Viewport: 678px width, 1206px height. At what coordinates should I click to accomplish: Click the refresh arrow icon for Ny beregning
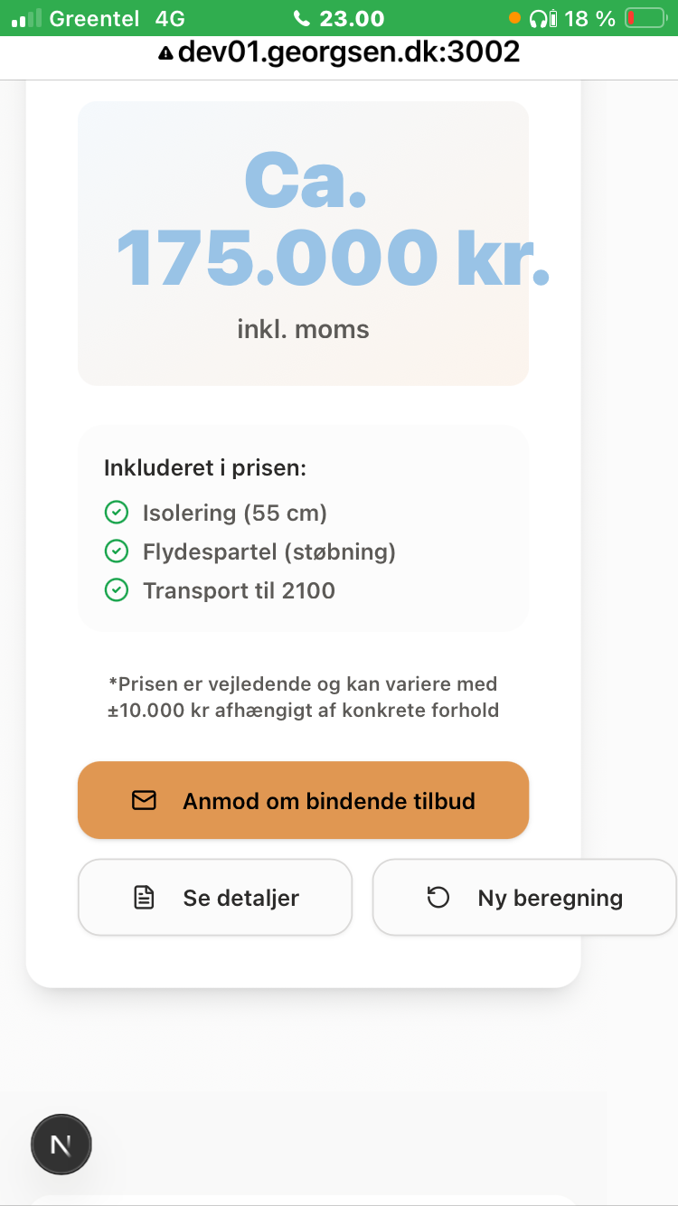click(x=438, y=898)
